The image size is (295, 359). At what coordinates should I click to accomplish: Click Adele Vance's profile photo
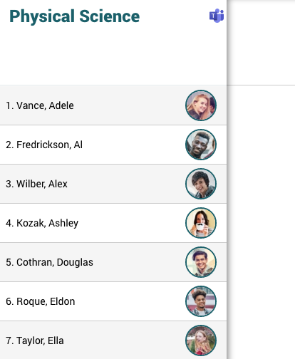click(201, 105)
